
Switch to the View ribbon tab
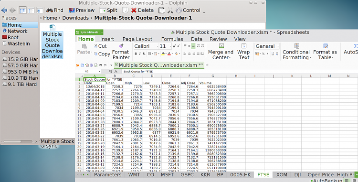[240, 39]
